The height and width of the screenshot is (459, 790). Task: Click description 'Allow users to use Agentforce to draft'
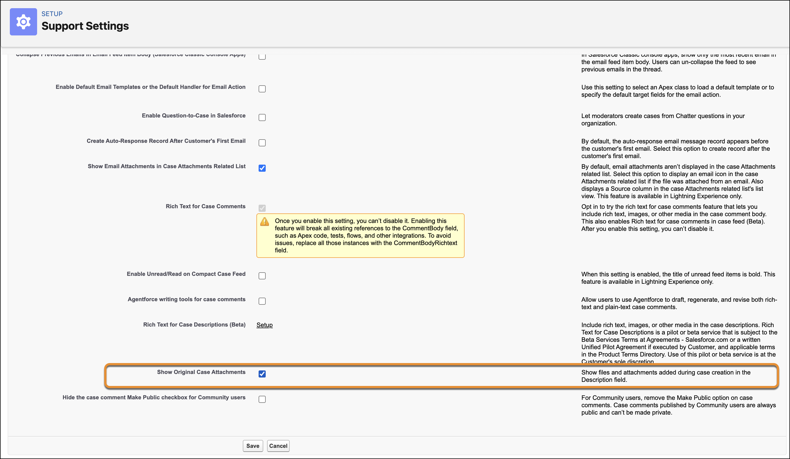coord(679,303)
